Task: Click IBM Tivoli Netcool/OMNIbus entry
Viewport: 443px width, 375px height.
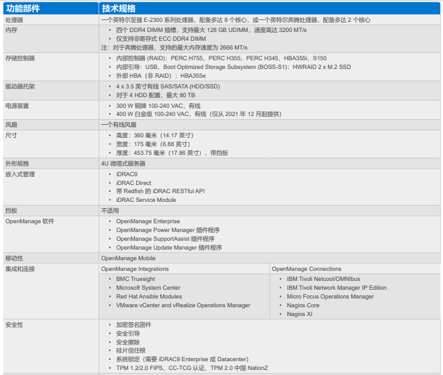Action: point(324,279)
